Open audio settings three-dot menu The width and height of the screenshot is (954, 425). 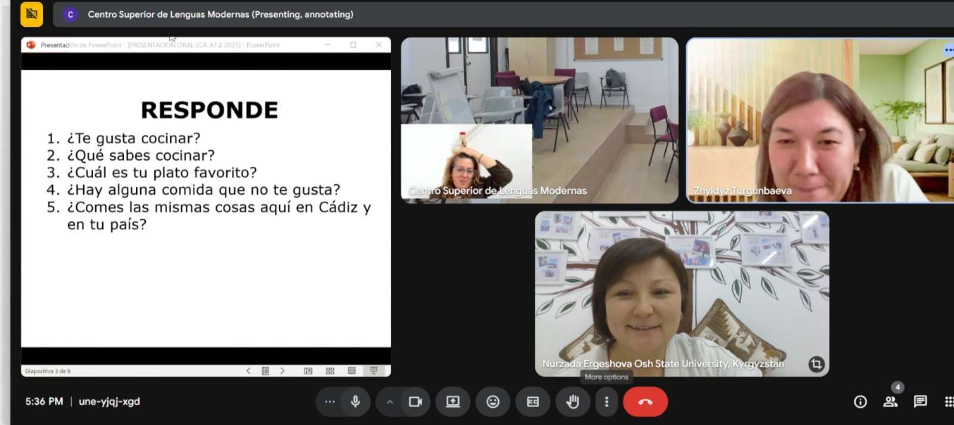(x=330, y=402)
